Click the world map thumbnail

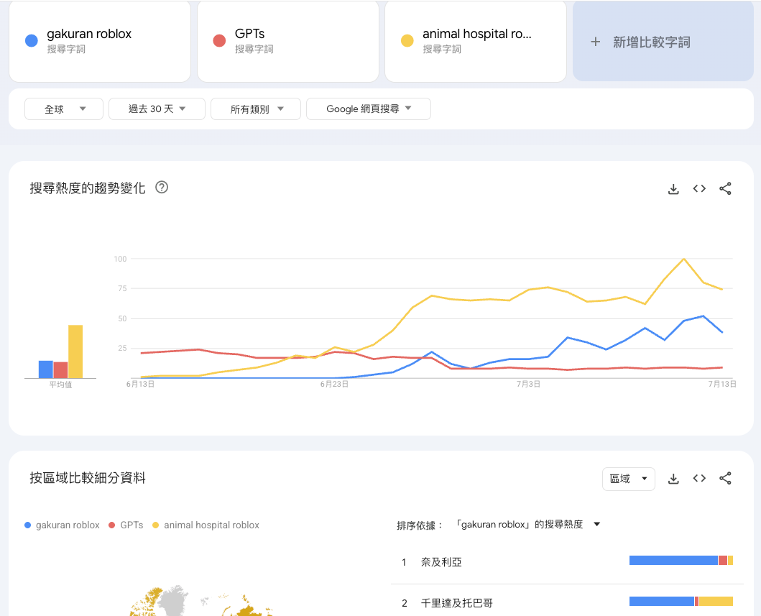point(201,600)
